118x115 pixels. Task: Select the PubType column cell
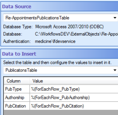(x=17, y=89)
